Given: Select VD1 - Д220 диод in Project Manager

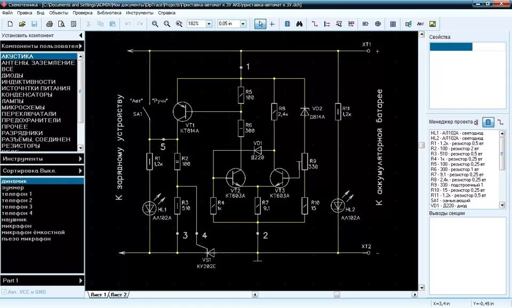Looking at the screenshot, I should (449, 206).
